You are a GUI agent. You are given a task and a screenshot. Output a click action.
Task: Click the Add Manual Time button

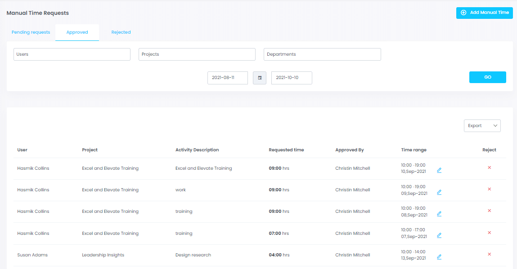pyautogui.click(x=485, y=13)
